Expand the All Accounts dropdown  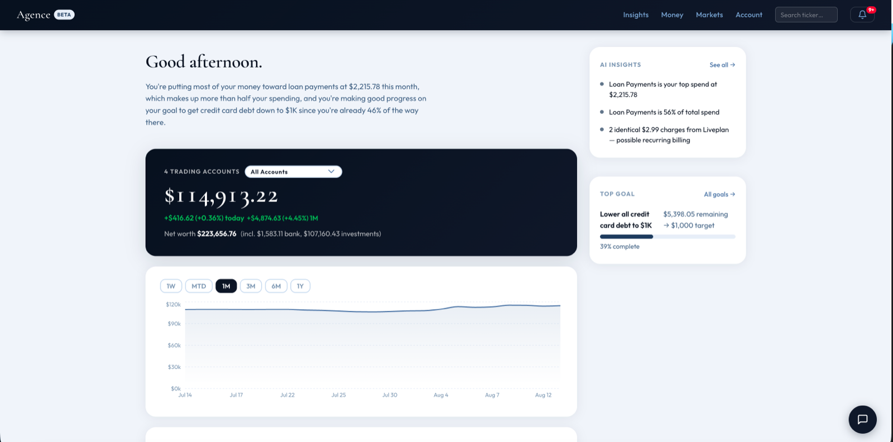(x=293, y=171)
